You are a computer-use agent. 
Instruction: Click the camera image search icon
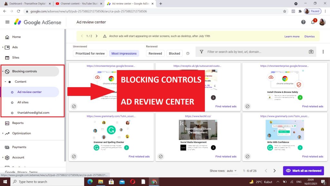coord(311,52)
